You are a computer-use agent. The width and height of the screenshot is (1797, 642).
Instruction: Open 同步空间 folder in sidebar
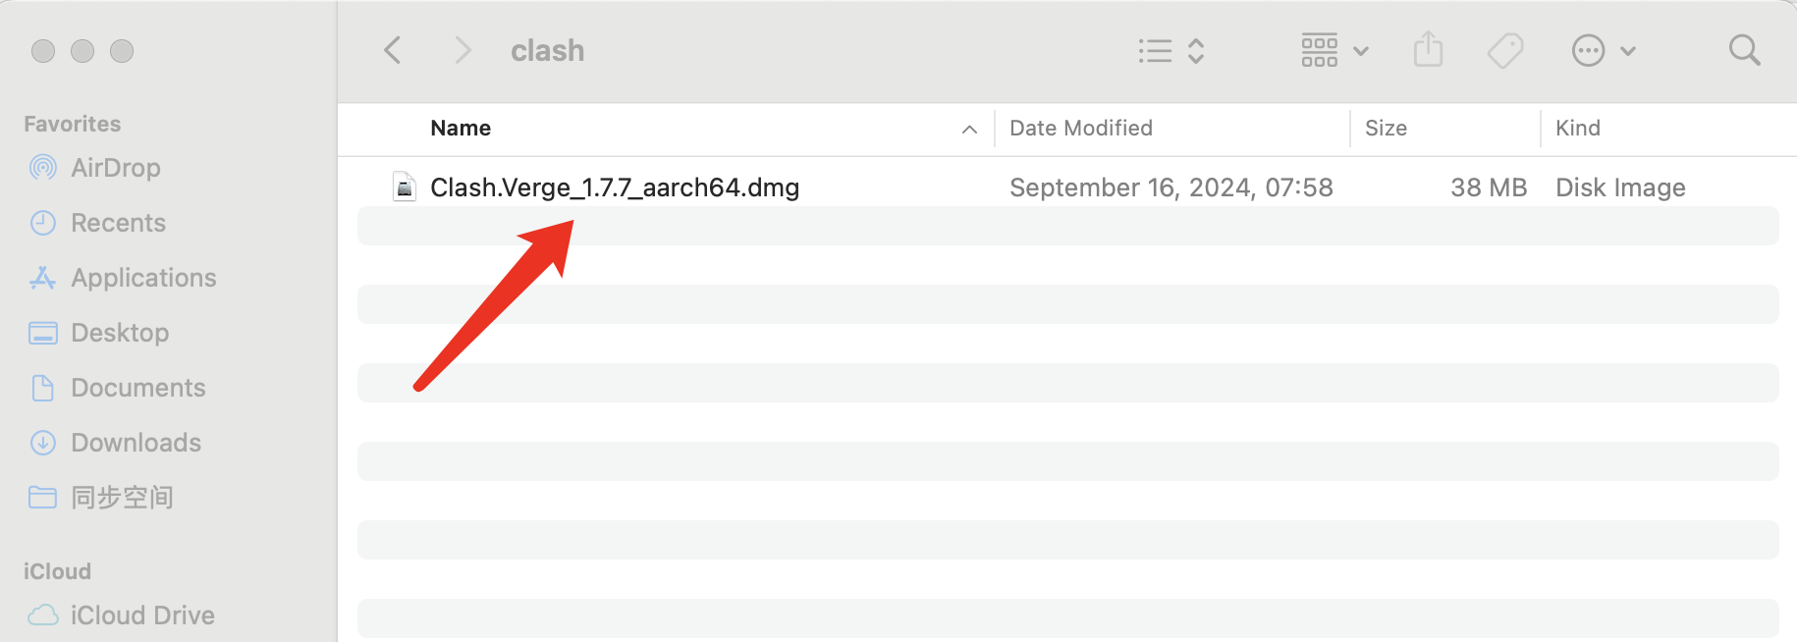[122, 498]
